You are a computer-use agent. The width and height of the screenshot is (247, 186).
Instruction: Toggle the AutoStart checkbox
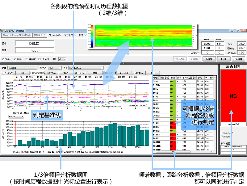[222, 133]
